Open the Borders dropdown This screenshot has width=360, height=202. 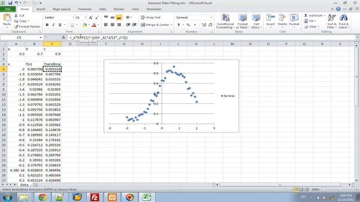77,25
